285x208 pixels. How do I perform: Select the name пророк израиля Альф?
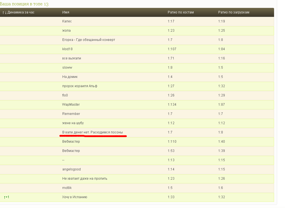(x=80, y=86)
